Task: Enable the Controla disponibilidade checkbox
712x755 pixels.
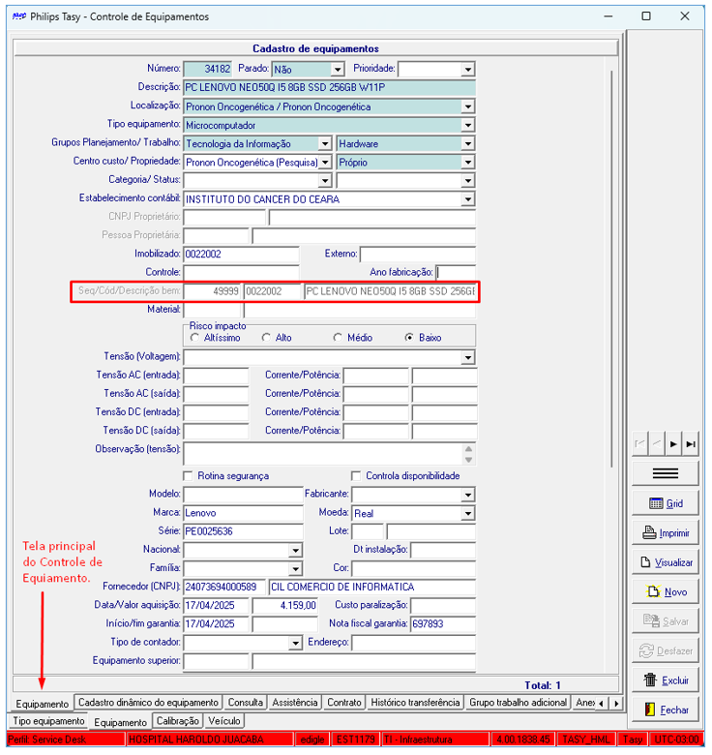Action: (x=356, y=476)
